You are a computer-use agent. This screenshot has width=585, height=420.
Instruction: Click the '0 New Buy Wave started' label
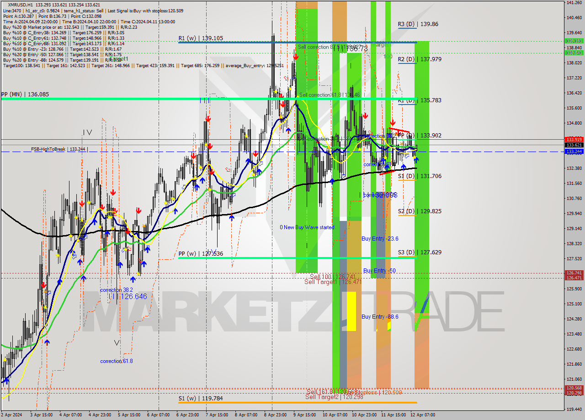tap(307, 227)
